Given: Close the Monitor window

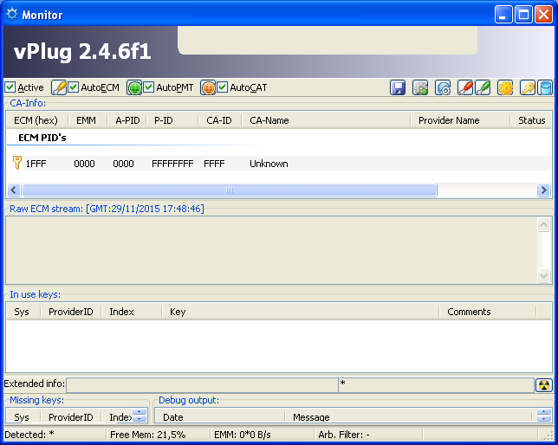Looking at the screenshot, I should click(544, 15).
